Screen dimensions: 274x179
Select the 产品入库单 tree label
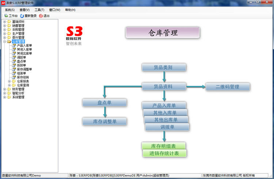click(x=24, y=46)
